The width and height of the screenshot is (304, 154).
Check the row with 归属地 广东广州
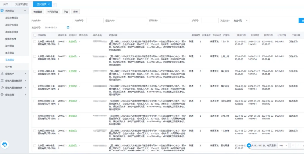pos(35,41)
